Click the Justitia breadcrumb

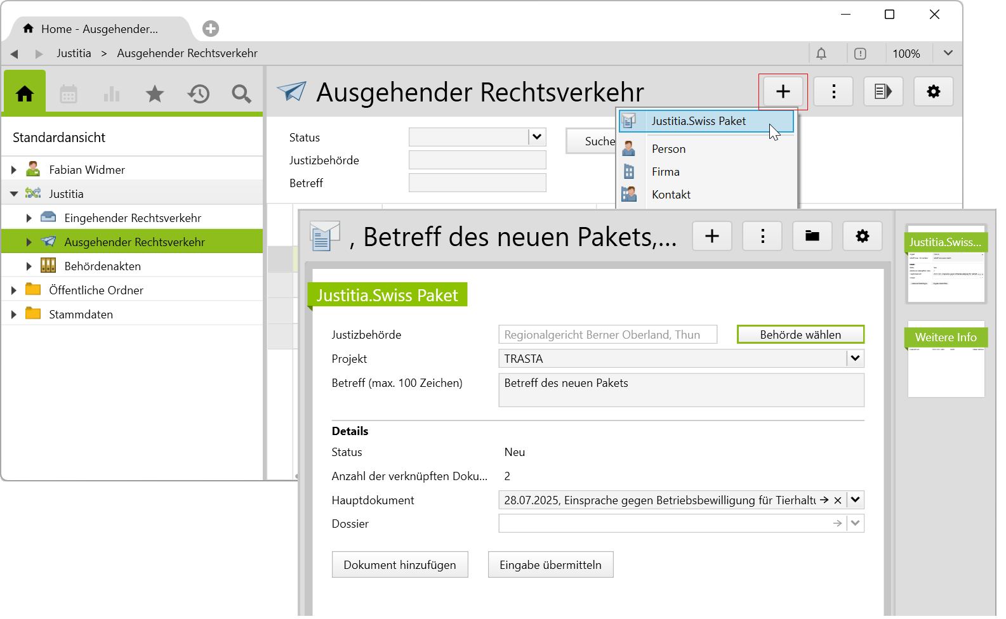pyautogui.click(x=74, y=53)
